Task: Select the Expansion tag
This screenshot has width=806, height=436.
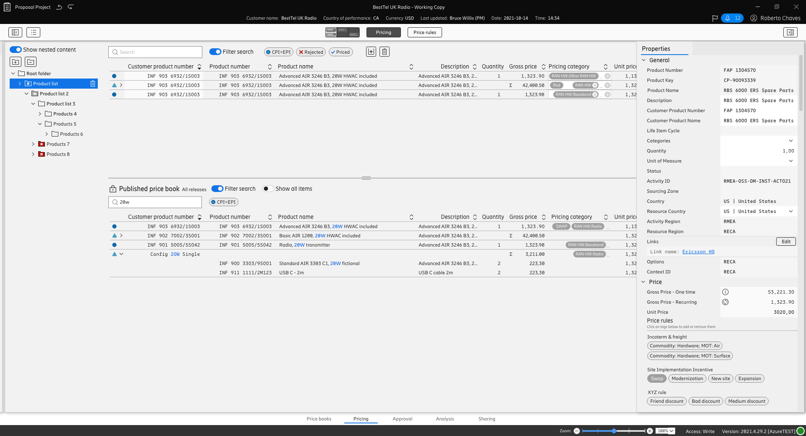Action: [750, 378]
